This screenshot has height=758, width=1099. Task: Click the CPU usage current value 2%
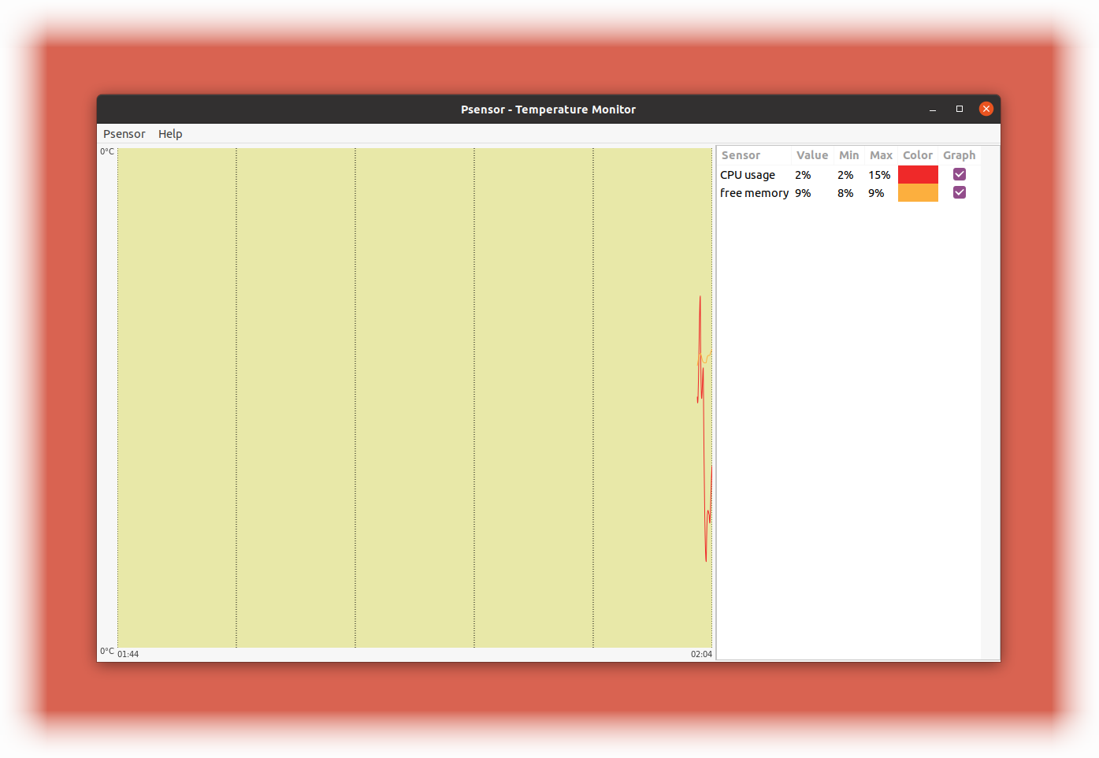[x=803, y=175]
